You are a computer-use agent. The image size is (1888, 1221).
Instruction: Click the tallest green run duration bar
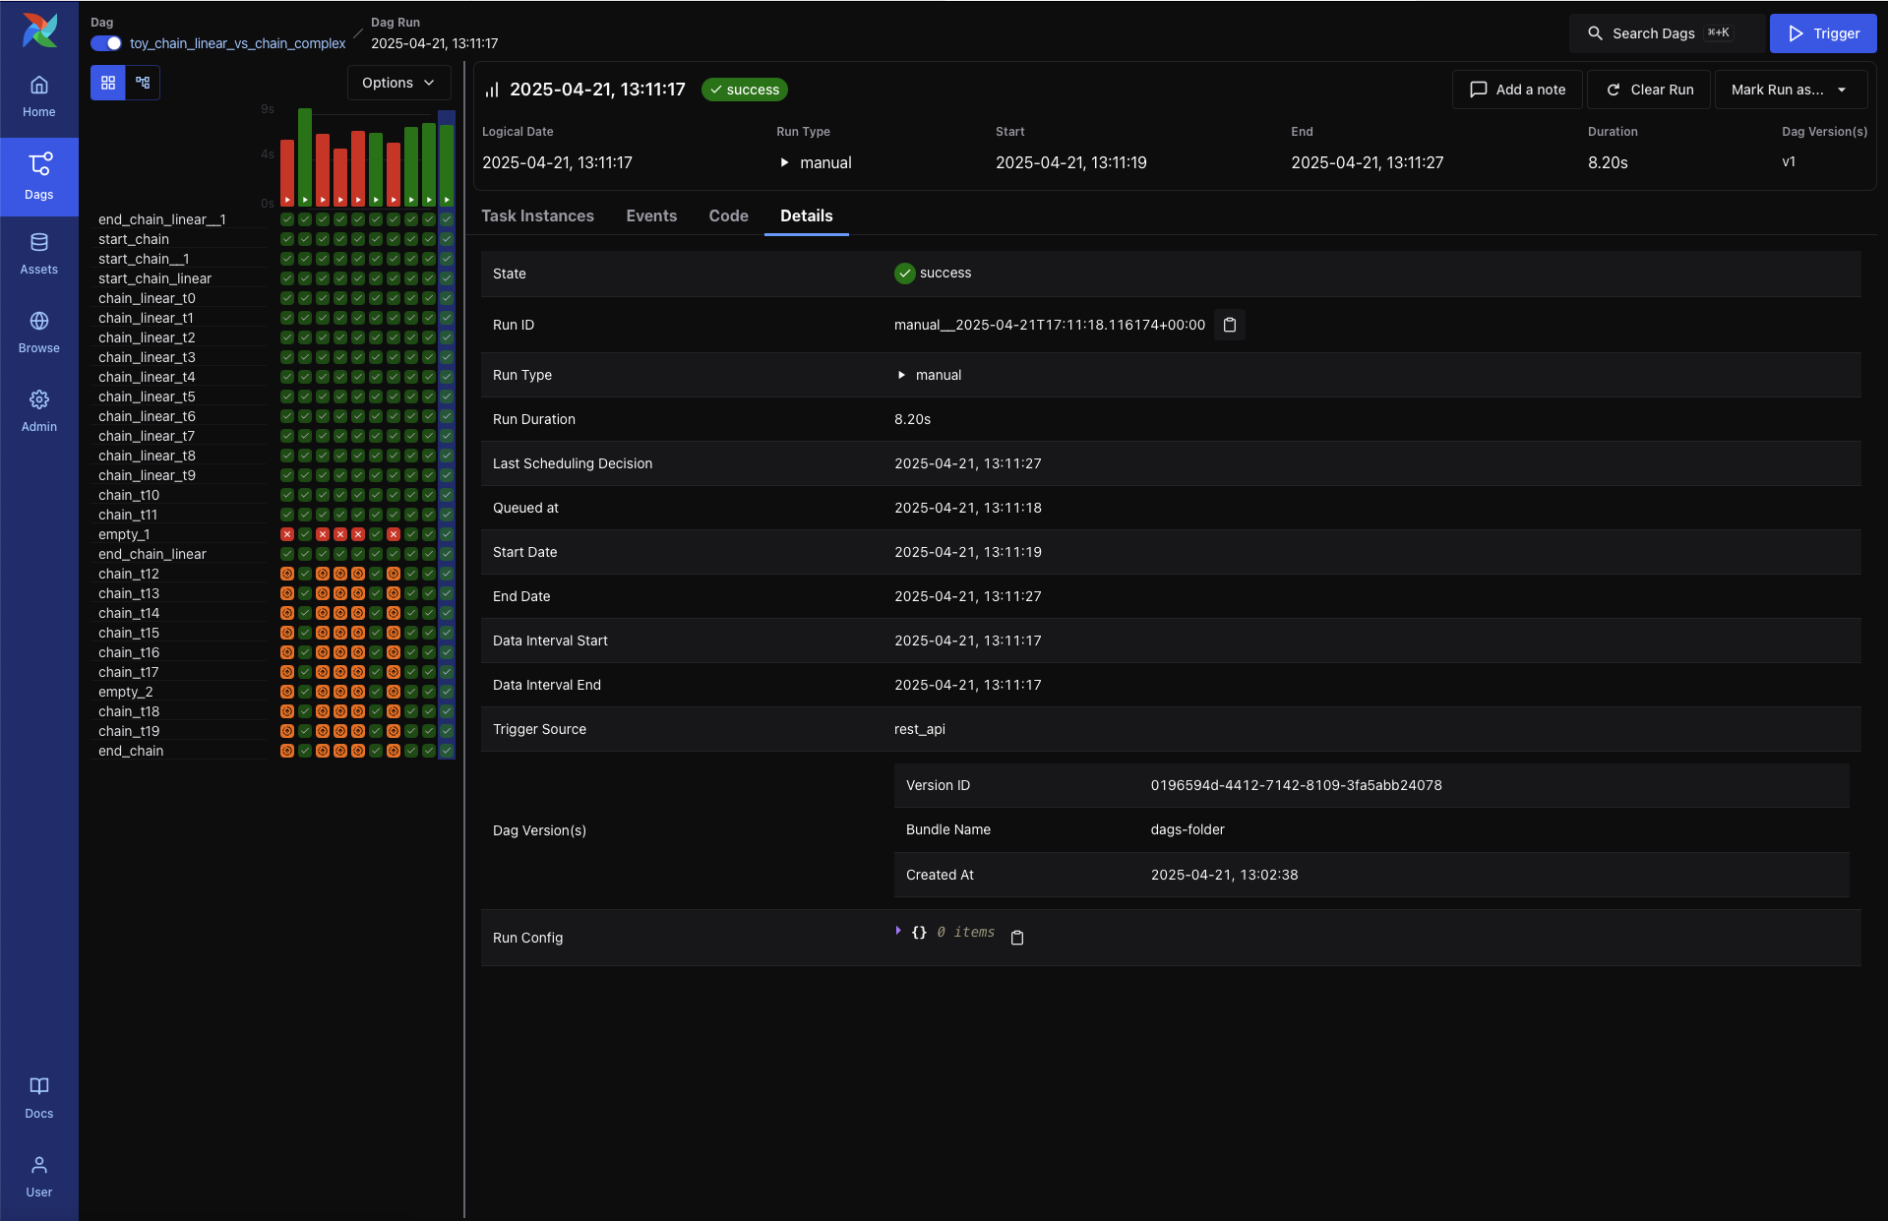[x=305, y=155]
